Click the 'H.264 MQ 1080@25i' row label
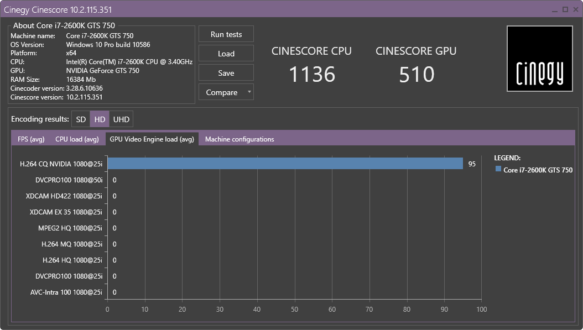The image size is (583, 330). (x=72, y=244)
